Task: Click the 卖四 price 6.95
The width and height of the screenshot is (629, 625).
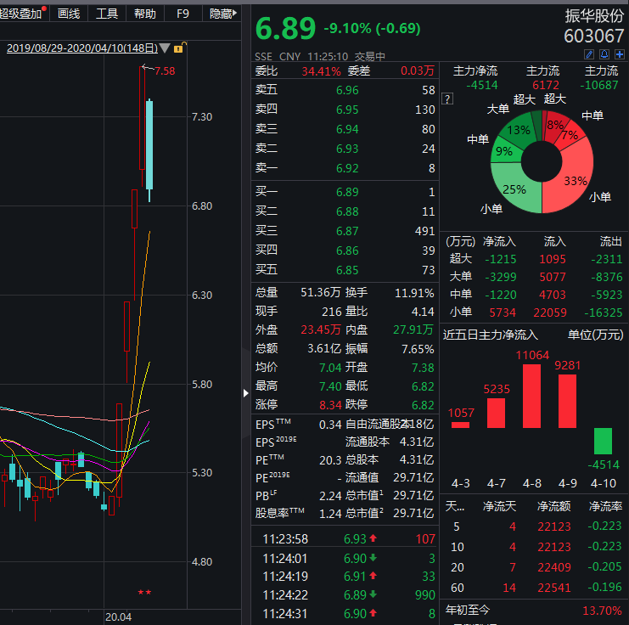Action: (x=347, y=110)
